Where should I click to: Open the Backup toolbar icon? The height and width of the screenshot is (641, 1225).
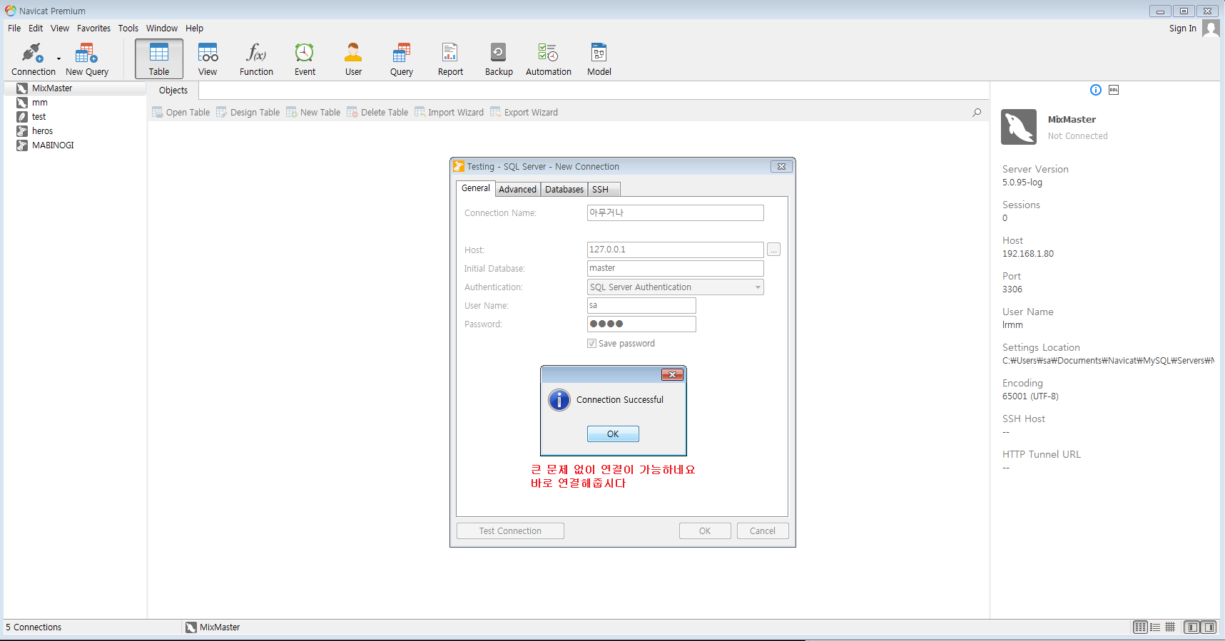pyautogui.click(x=499, y=58)
